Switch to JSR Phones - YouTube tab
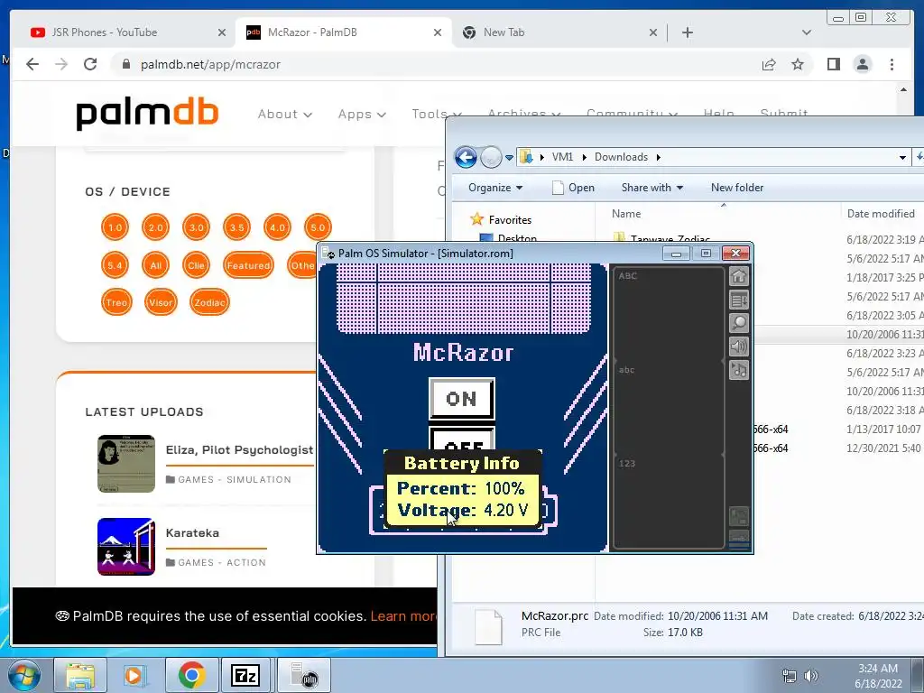 point(121,32)
